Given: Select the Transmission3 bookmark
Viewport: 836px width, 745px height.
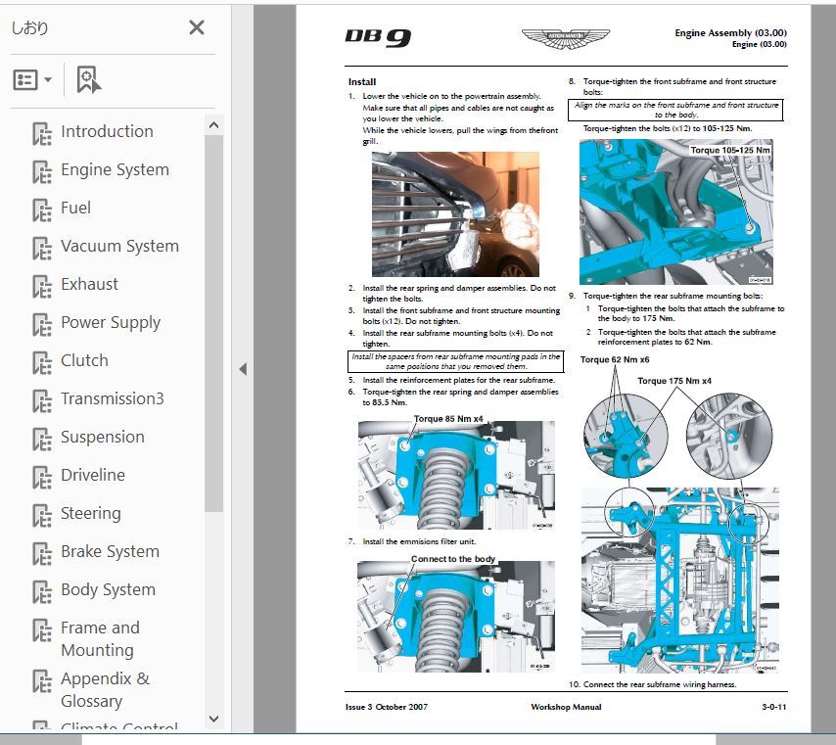Looking at the screenshot, I should pyautogui.click(x=112, y=398).
